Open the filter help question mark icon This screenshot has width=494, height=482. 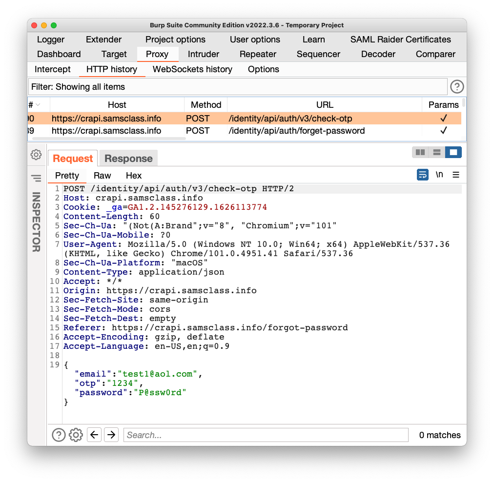tap(457, 86)
